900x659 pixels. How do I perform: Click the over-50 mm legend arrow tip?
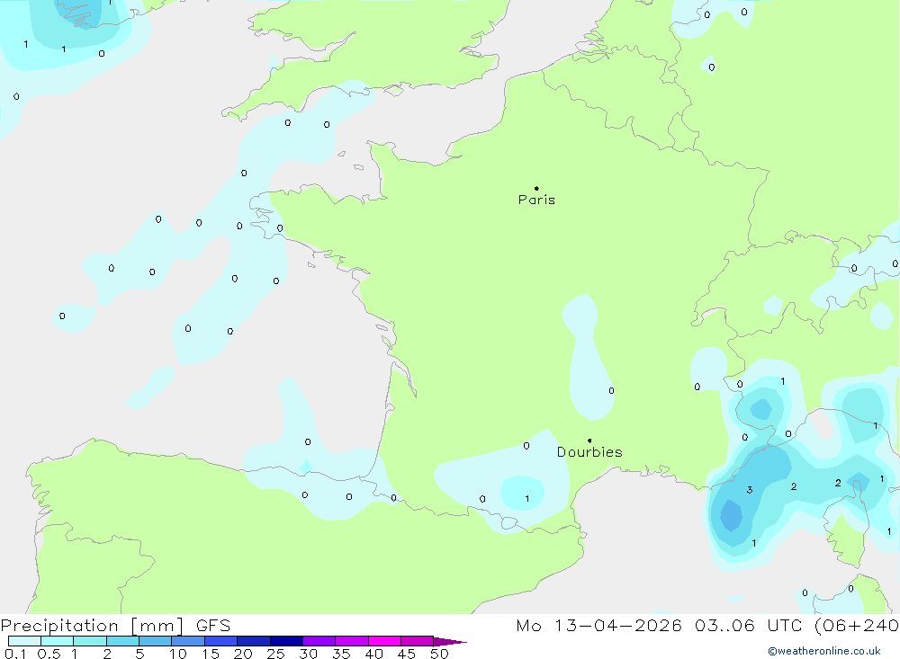coord(450,642)
